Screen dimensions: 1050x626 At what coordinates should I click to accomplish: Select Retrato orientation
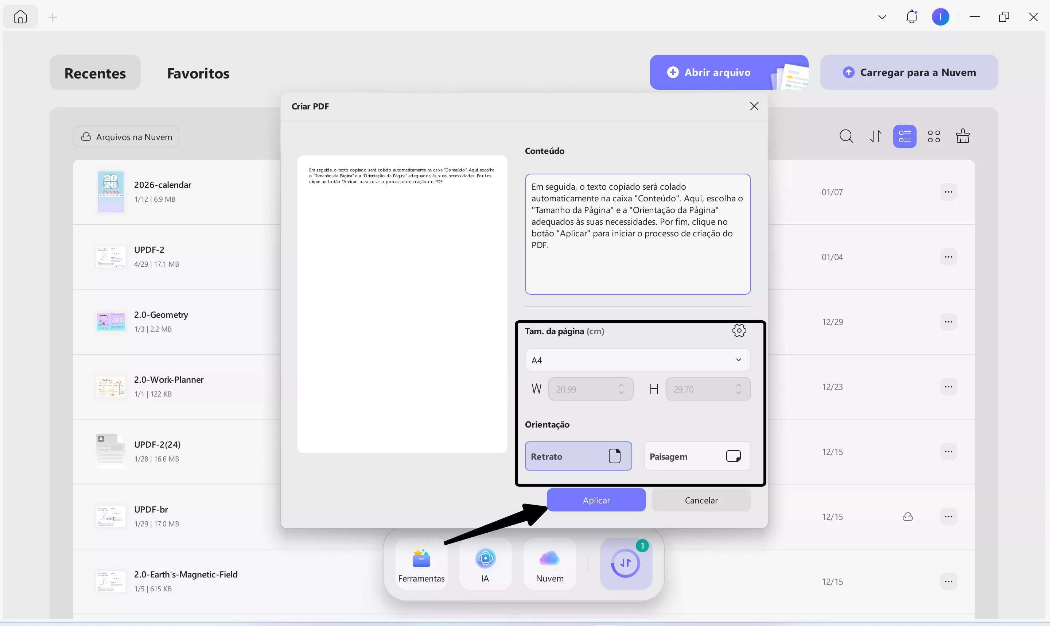coord(578,456)
